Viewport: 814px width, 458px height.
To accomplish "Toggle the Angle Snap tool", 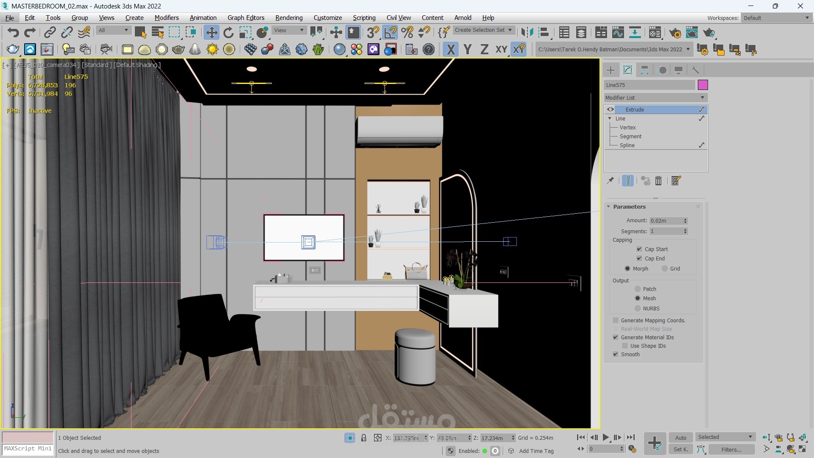I will tap(390, 33).
